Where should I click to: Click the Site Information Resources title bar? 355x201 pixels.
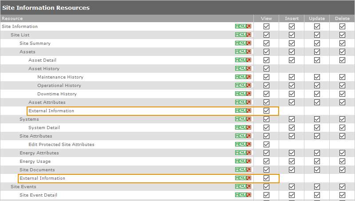click(177, 8)
